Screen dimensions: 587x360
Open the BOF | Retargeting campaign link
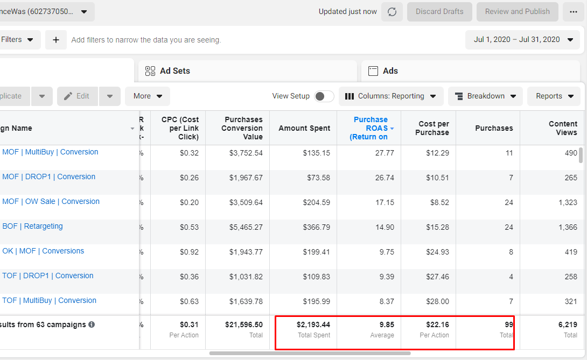32,226
